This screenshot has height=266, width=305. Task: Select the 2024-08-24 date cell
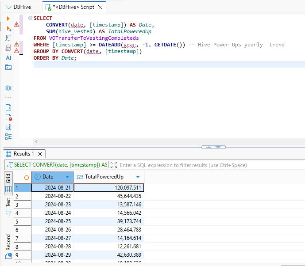click(x=52, y=213)
